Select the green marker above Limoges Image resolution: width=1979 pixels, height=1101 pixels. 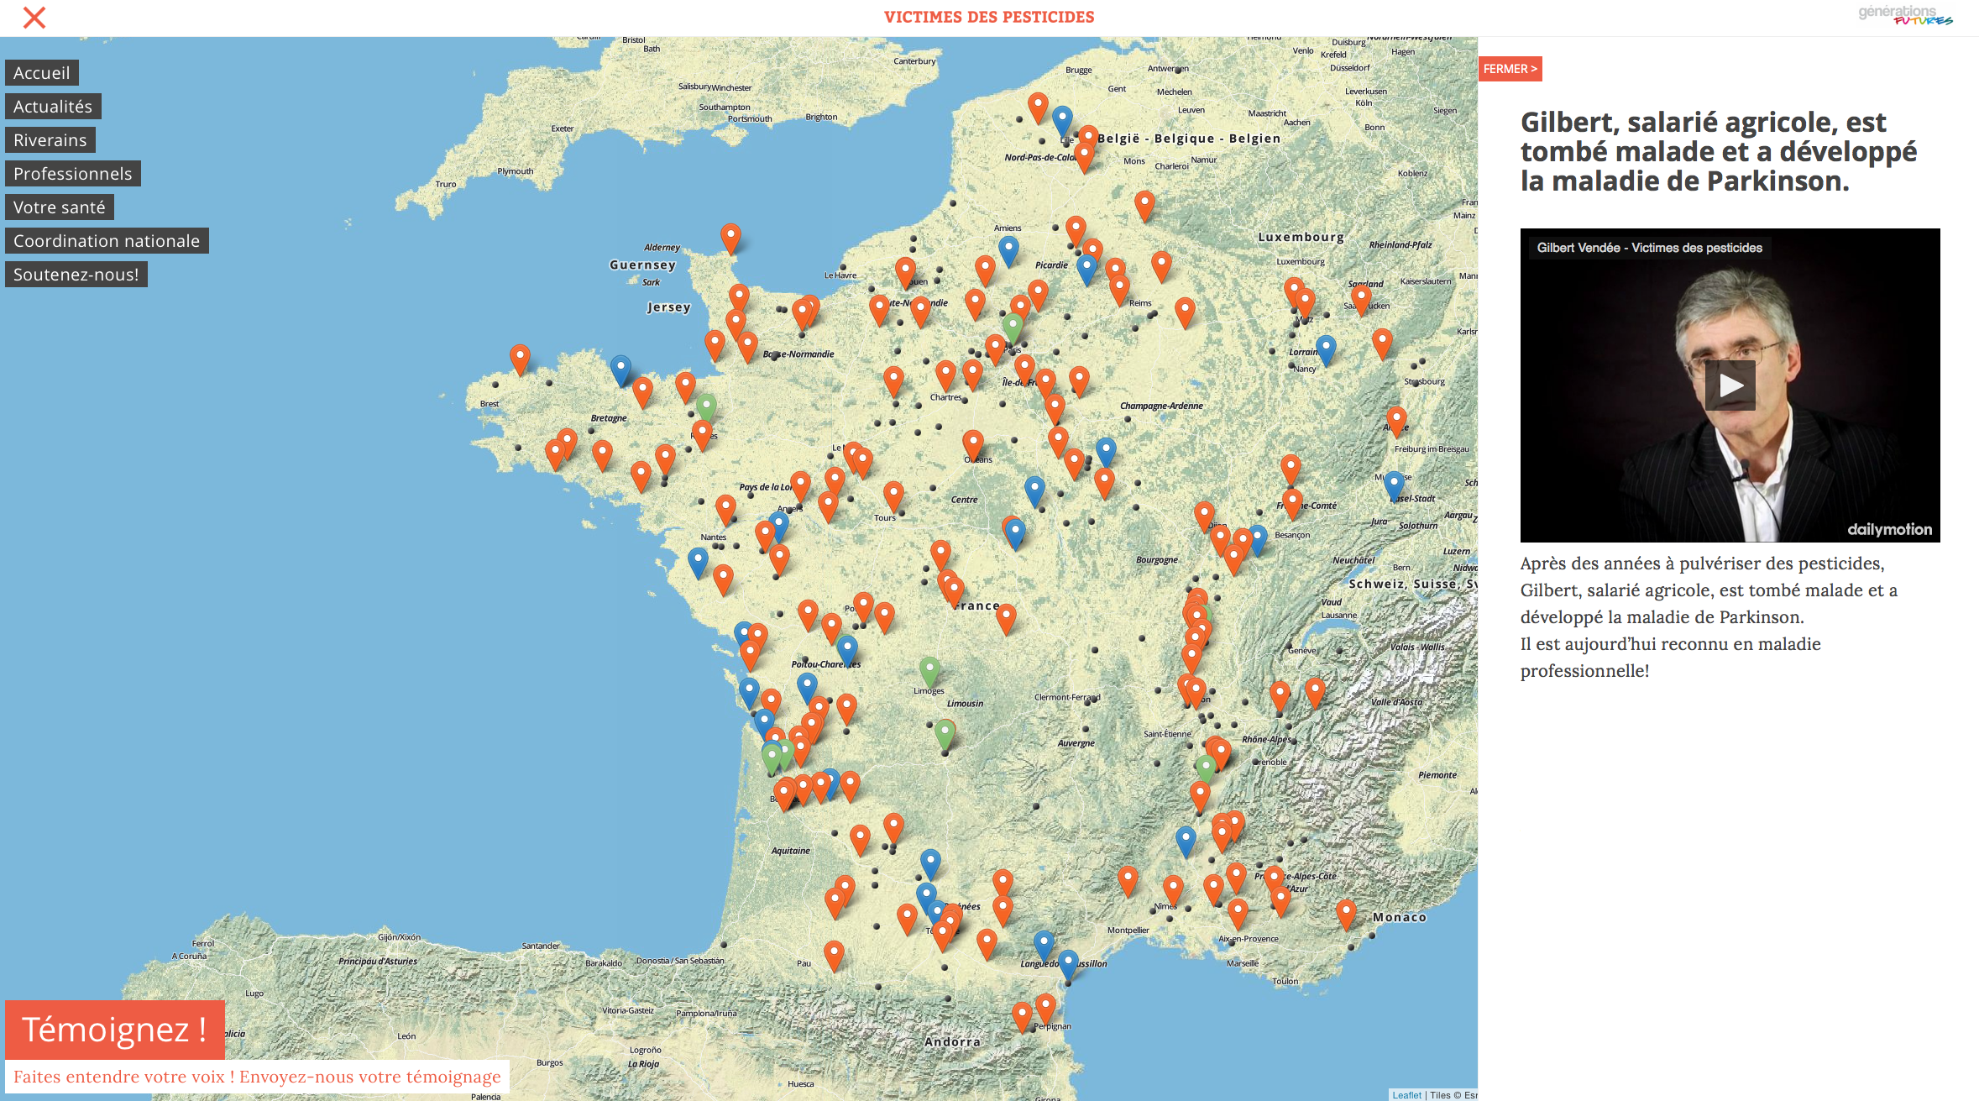(929, 673)
